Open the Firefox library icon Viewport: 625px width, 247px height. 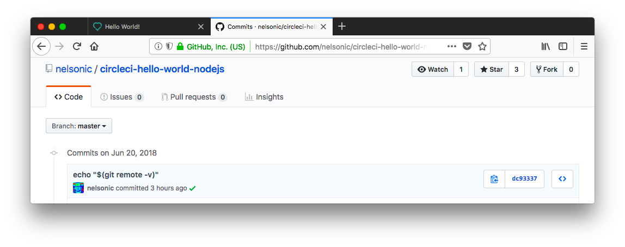pos(545,46)
